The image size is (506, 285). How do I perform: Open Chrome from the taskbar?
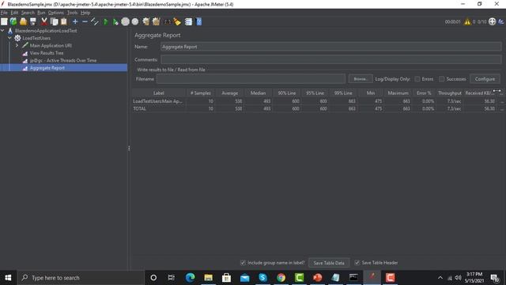[281, 278]
